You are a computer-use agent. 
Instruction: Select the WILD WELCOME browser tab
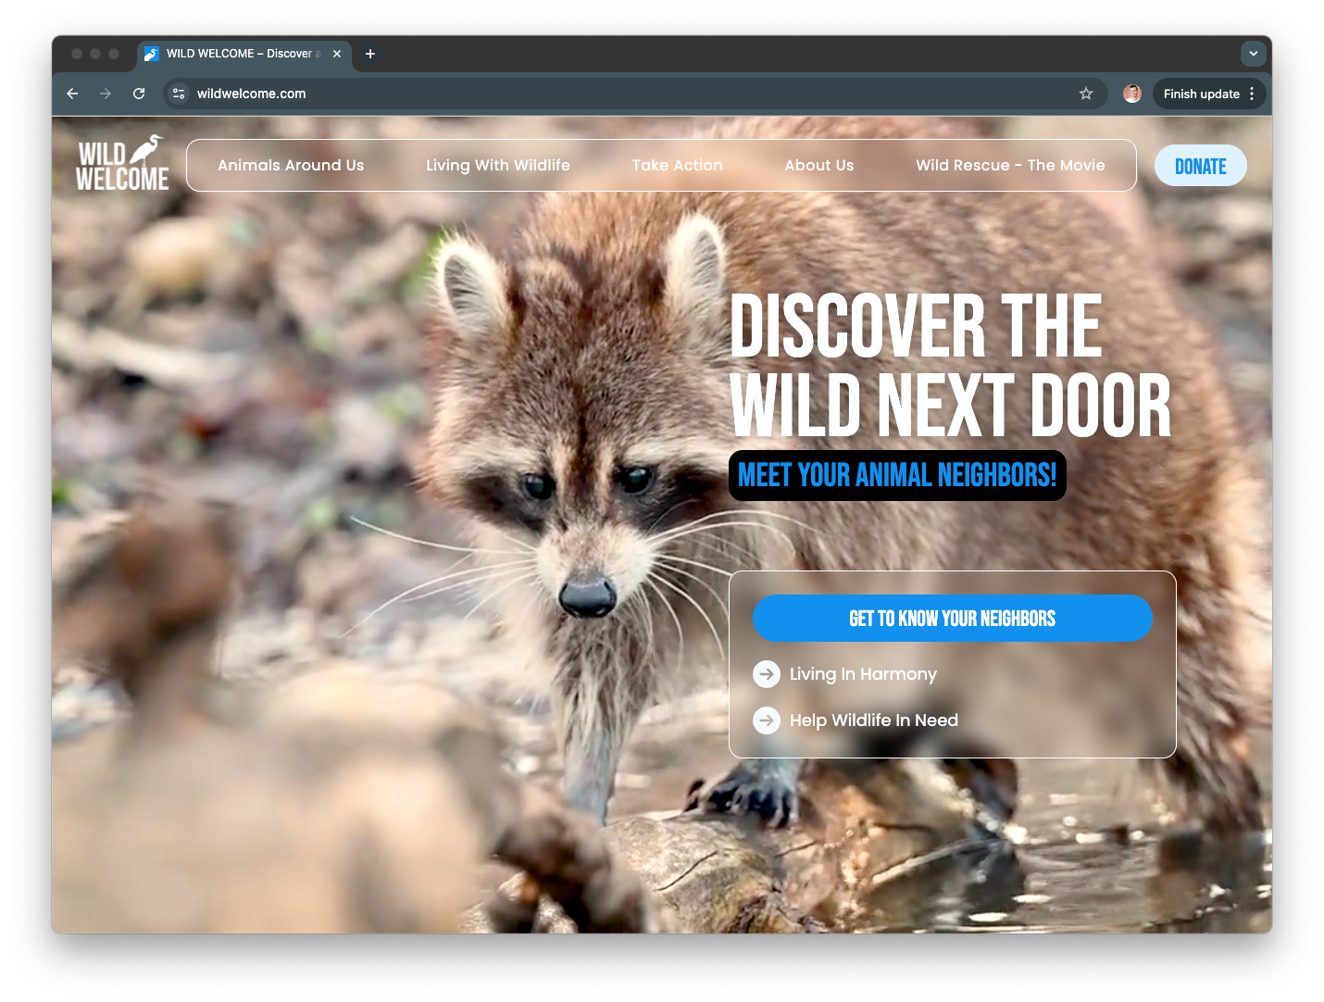point(244,54)
